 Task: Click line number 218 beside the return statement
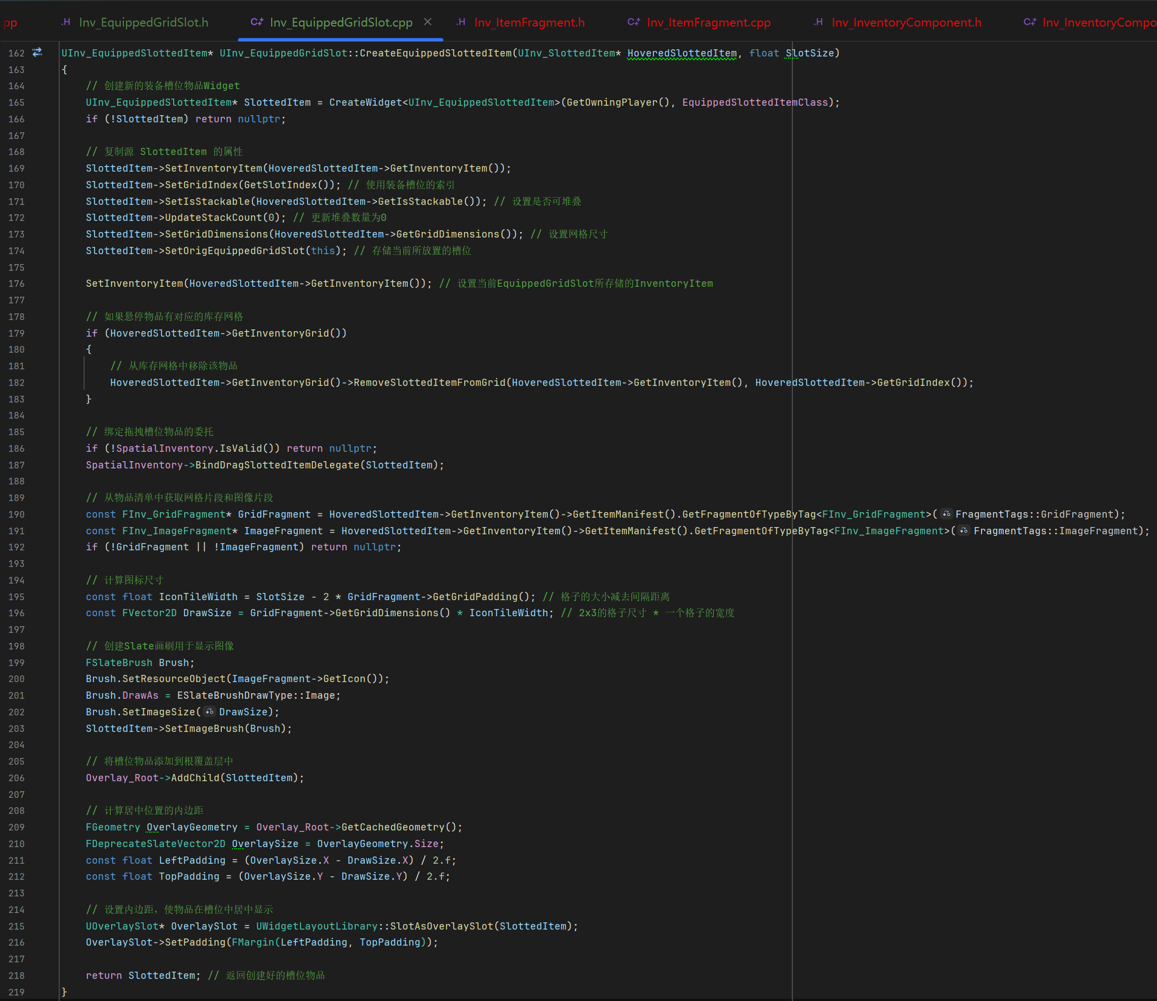(16, 976)
